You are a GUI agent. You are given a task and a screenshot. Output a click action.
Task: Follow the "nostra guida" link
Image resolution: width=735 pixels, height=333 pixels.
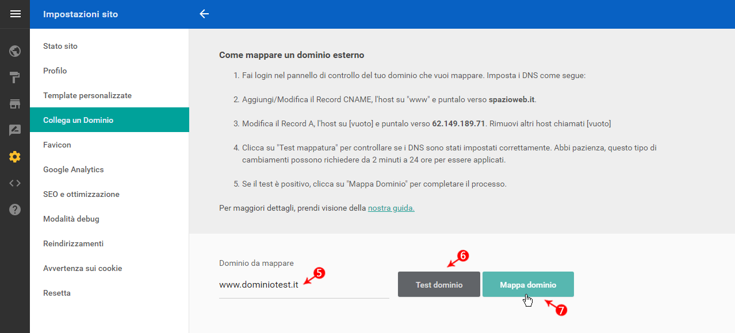tap(391, 208)
